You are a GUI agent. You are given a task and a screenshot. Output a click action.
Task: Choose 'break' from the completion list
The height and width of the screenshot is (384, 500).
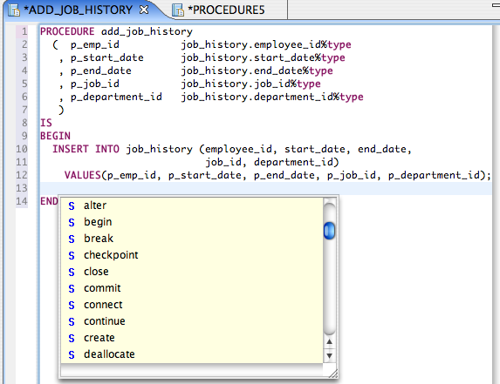point(192,239)
